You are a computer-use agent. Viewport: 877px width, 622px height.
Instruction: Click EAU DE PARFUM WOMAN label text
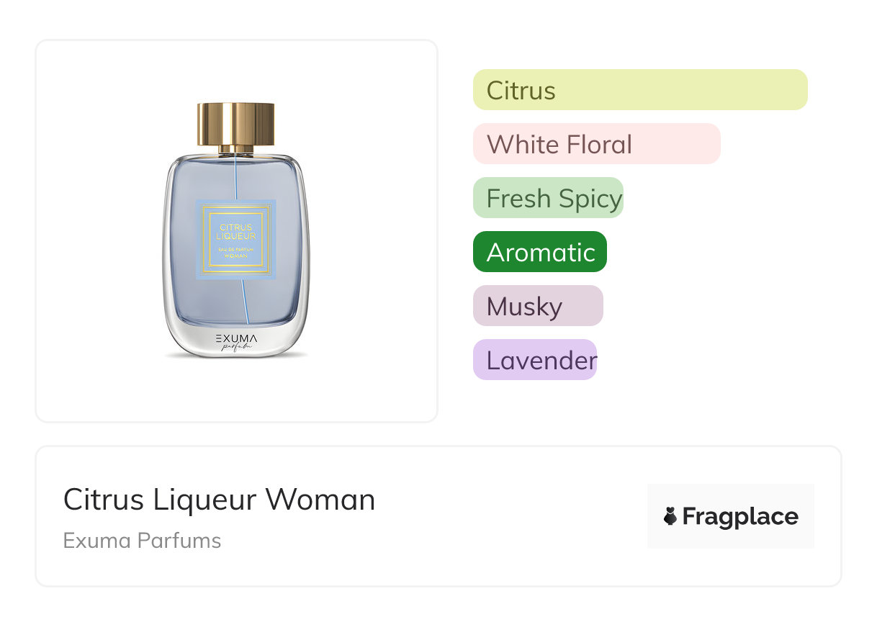tap(236, 251)
